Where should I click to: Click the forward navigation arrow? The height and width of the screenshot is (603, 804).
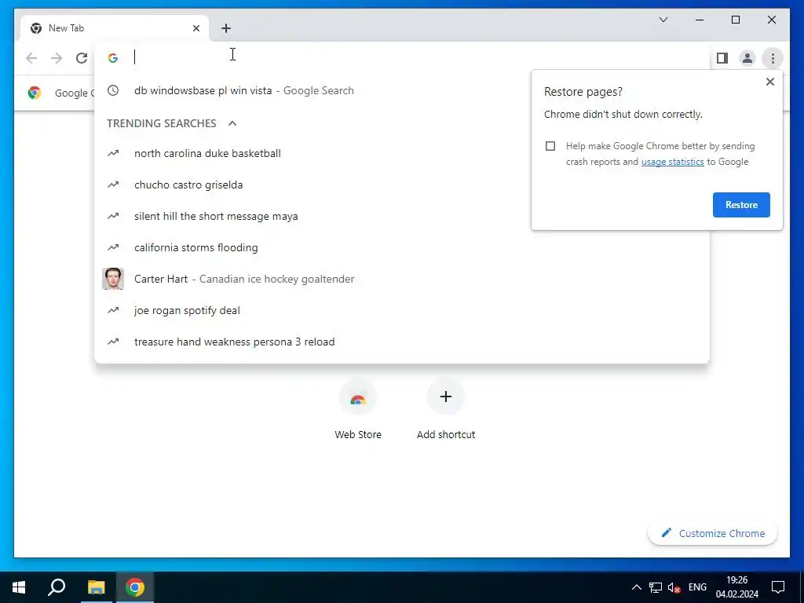[57, 58]
